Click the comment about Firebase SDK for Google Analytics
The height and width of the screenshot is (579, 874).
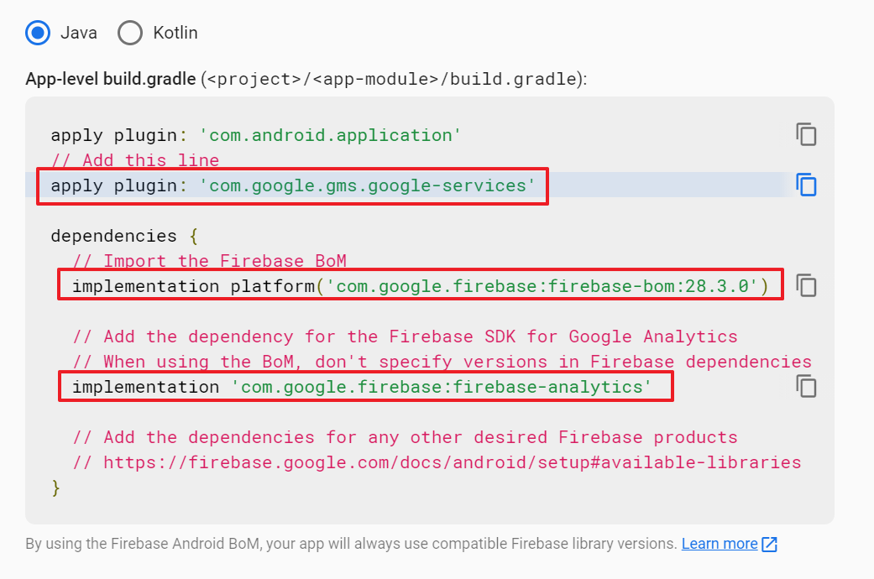(406, 336)
